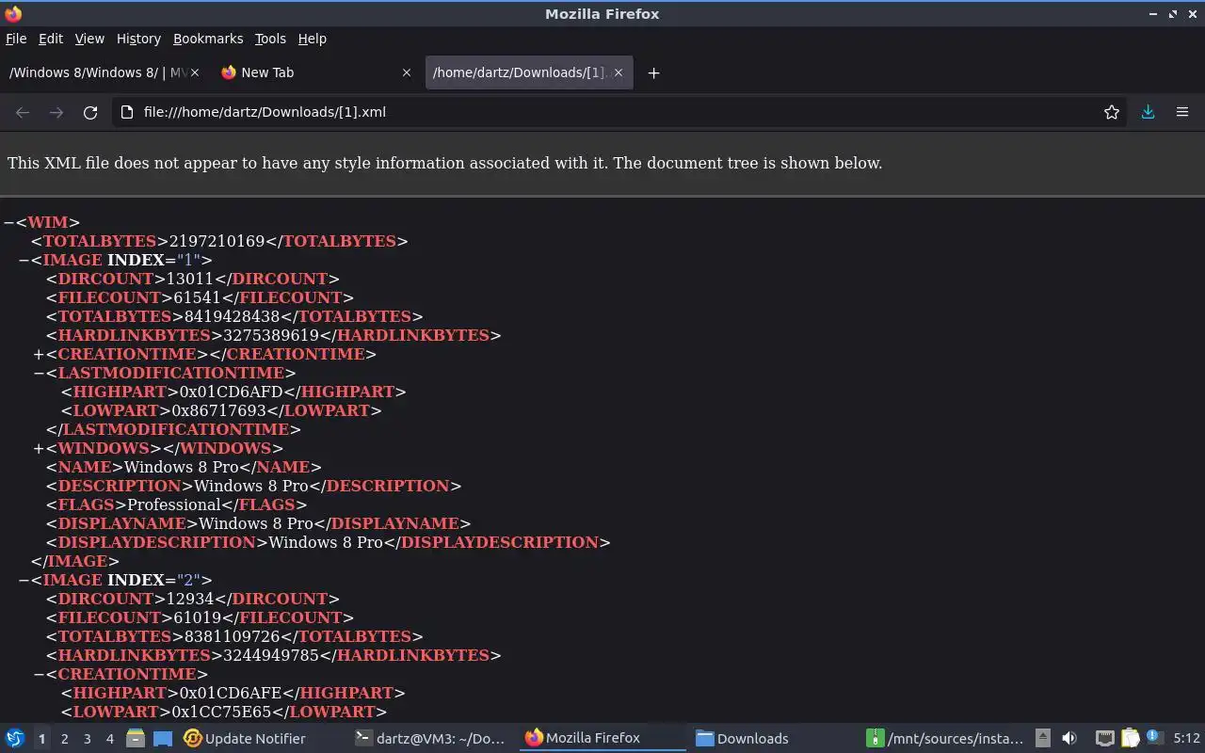Collapse IMAGE INDEX 1 element
Screen dimensions: 1205x753
click(24, 260)
